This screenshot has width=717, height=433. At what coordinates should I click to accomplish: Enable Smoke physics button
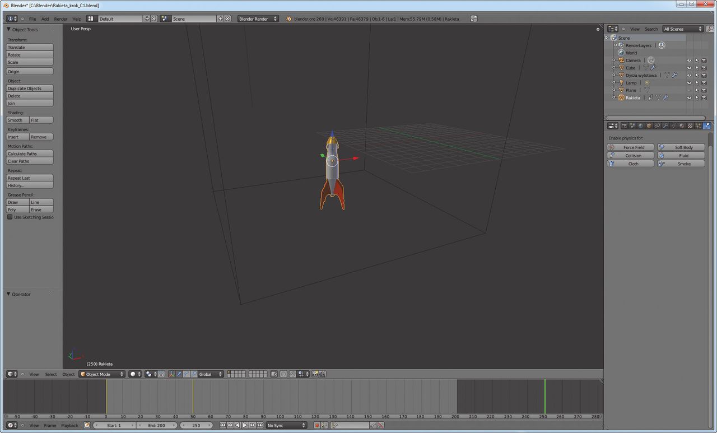click(x=681, y=164)
